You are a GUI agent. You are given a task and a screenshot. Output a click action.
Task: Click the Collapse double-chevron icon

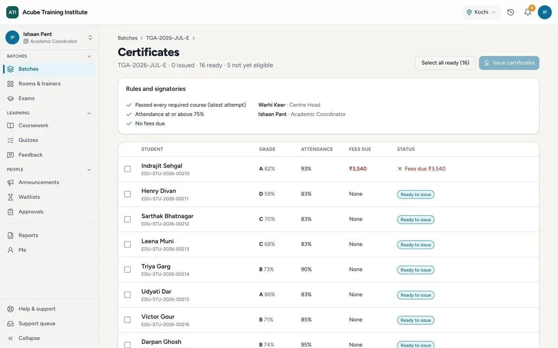tap(10, 338)
